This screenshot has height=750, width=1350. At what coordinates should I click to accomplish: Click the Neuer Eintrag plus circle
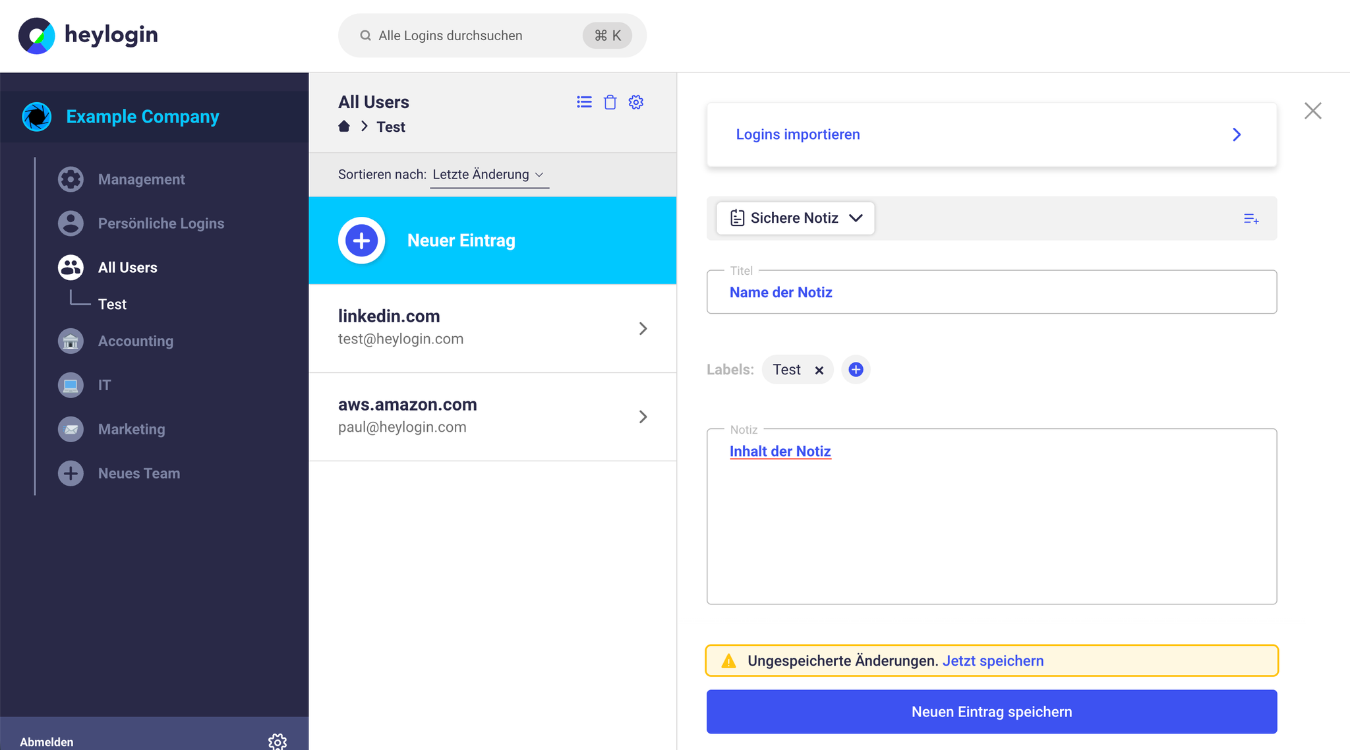(361, 241)
